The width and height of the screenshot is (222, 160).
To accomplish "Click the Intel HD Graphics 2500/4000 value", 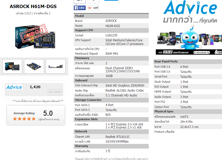I will point(125,86).
